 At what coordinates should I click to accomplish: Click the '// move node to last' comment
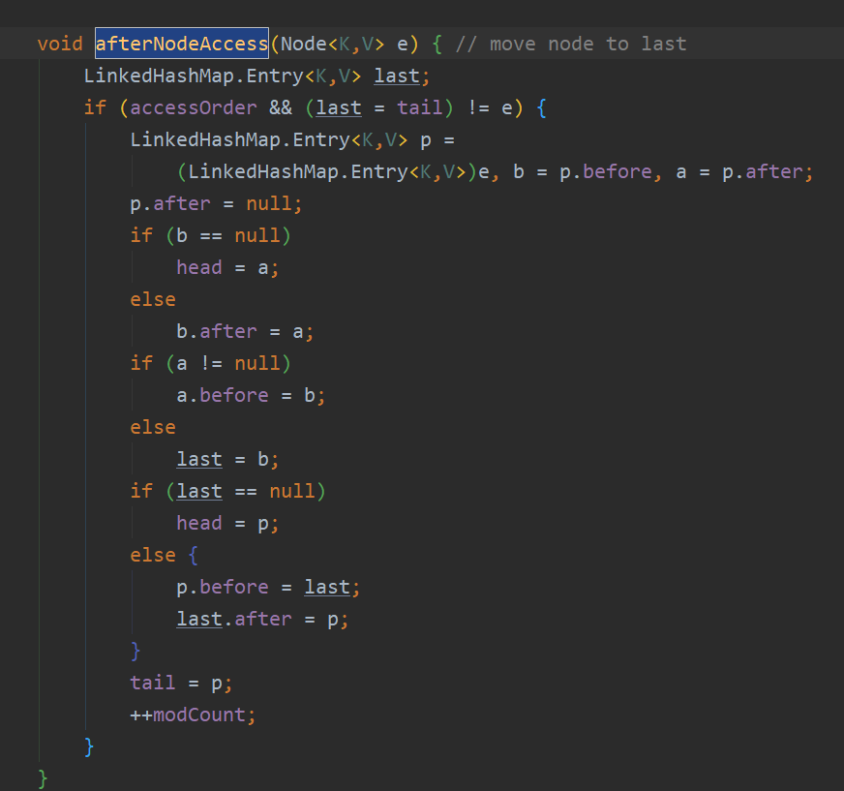[571, 44]
